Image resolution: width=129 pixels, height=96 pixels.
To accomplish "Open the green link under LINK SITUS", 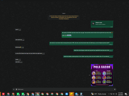I will pos(67,36).
